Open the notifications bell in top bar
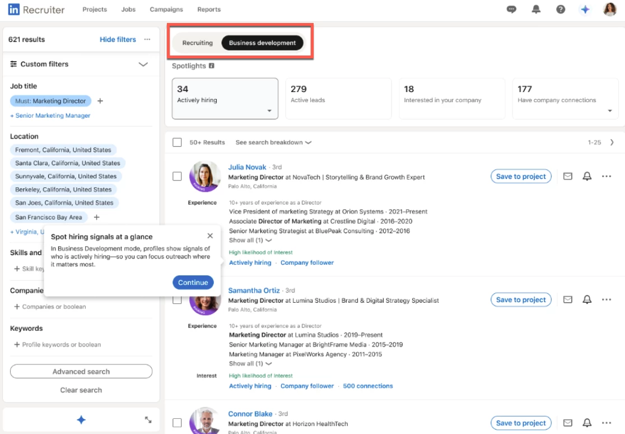Screen dimensions: 625x434 pos(536,9)
